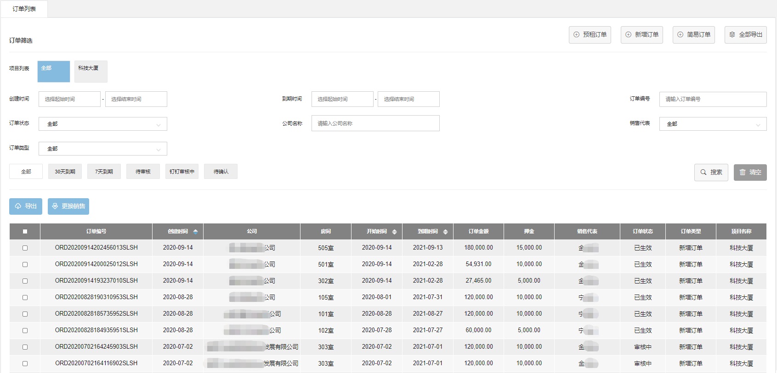Select checkbox for order ORD20200828190310953SLSH

pos(25,297)
